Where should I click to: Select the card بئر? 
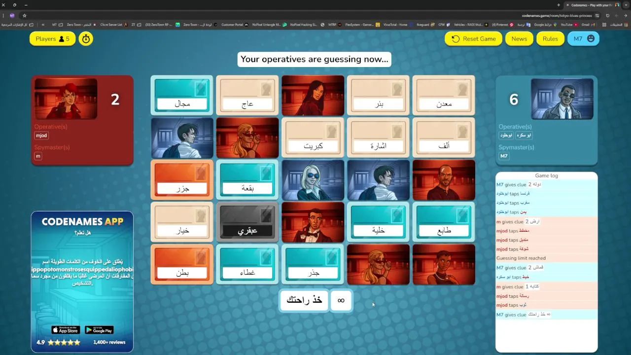click(378, 96)
